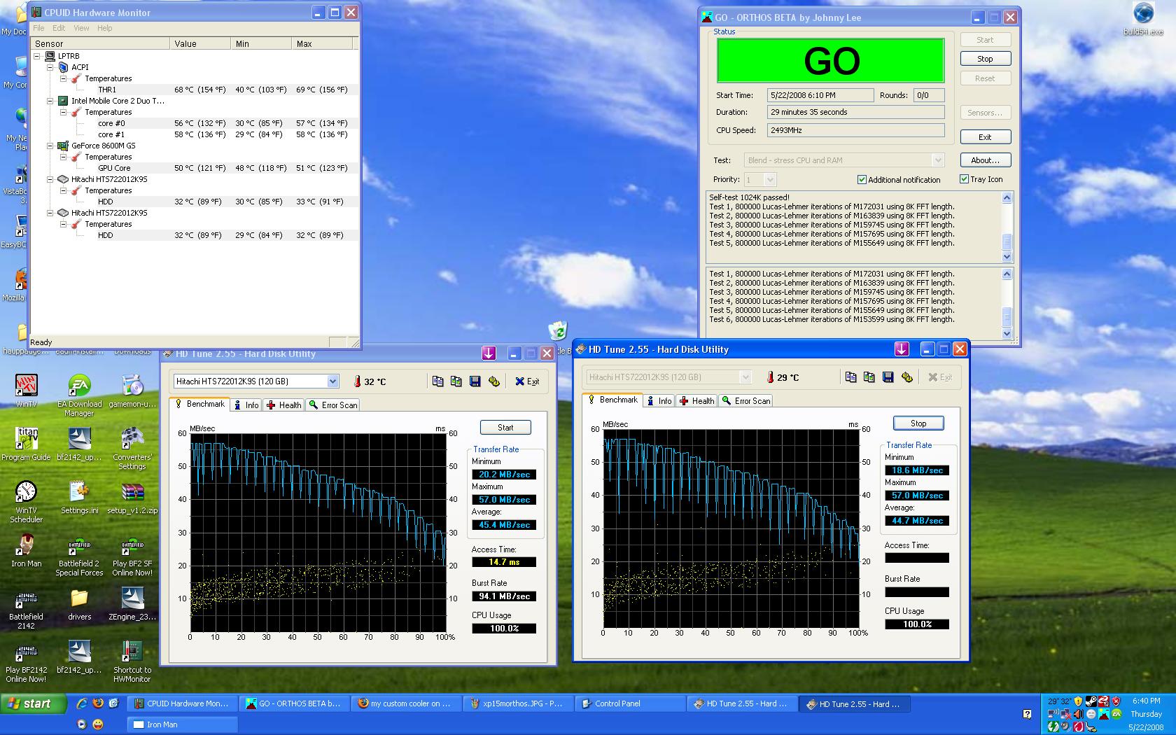Click the Sensor column header
Image resolution: width=1176 pixels, height=735 pixels.
[x=101, y=43]
